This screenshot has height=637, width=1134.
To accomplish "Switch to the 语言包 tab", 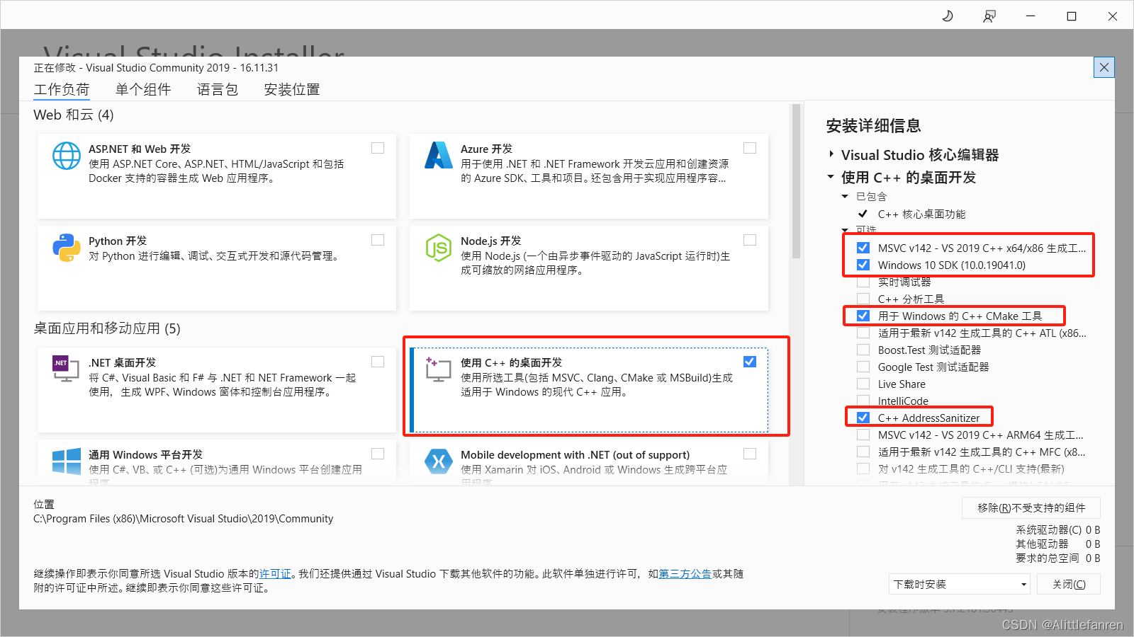I will 218,89.
